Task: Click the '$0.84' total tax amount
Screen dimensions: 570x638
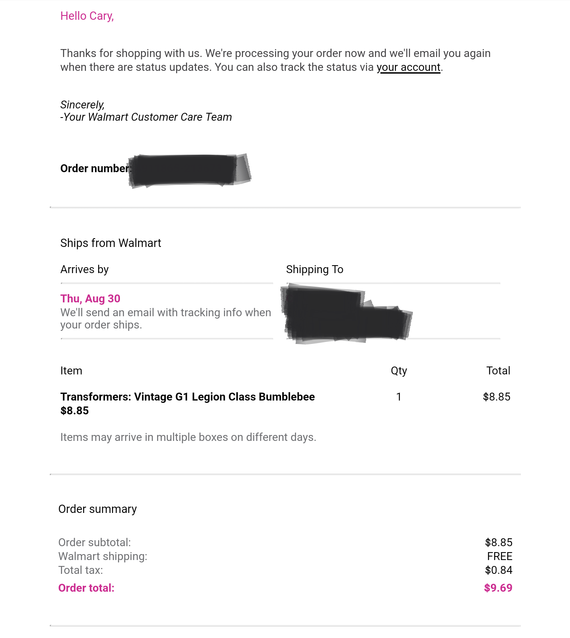Action: [498, 570]
